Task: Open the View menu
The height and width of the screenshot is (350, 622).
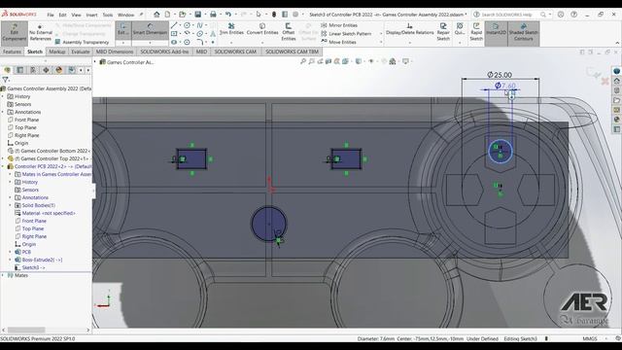Action: [76, 15]
